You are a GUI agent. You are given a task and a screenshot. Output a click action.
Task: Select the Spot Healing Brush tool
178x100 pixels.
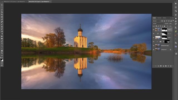2,22
